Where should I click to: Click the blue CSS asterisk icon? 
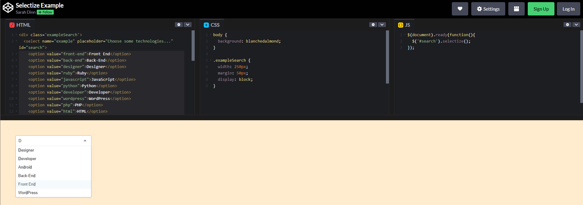click(206, 25)
